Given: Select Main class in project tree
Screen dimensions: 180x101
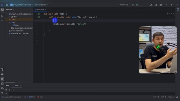Looking at the screenshot, I should (x=16, y=25).
